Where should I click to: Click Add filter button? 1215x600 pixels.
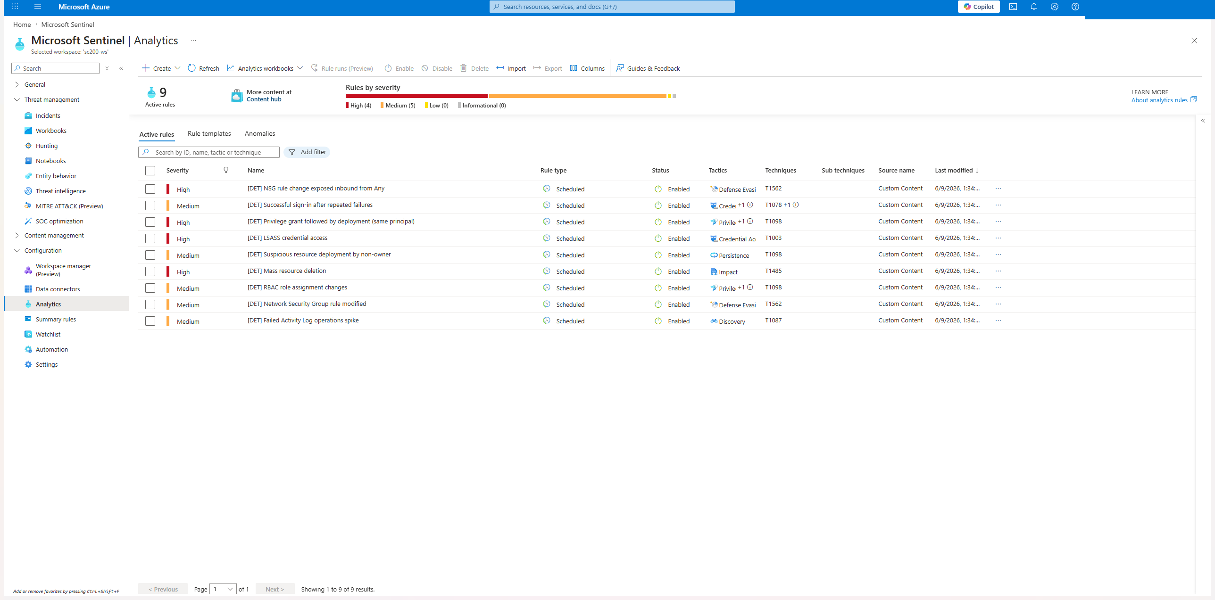307,152
